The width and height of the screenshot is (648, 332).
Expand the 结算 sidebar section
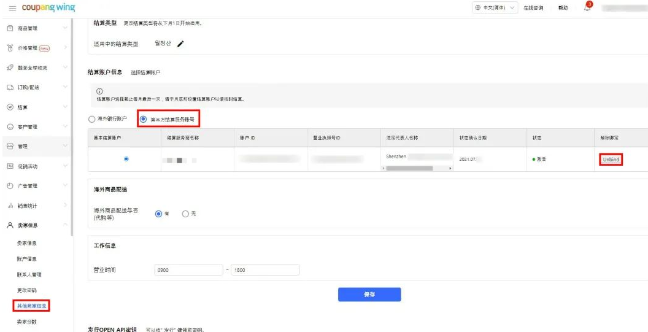[37, 107]
